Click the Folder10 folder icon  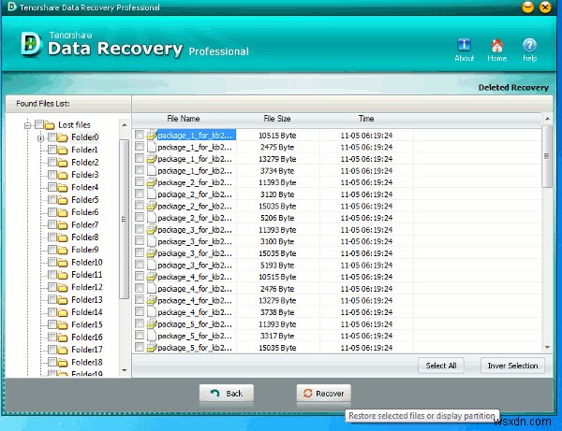[x=63, y=263]
